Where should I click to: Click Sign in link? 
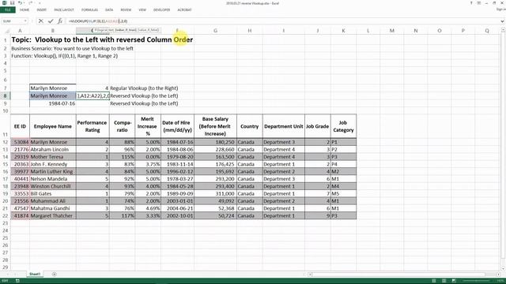point(500,9)
